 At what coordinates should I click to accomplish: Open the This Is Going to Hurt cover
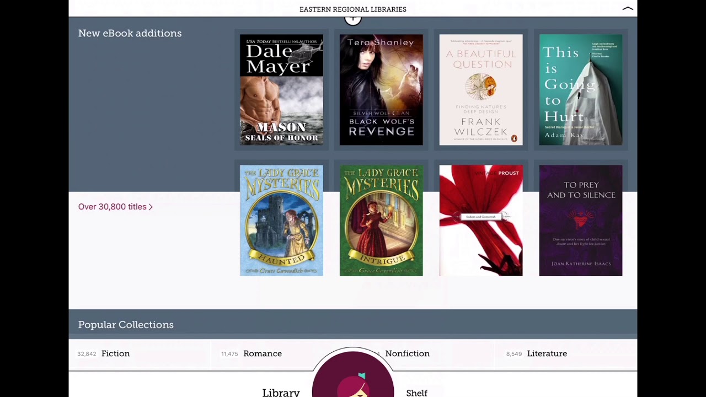pyautogui.click(x=581, y=90)
